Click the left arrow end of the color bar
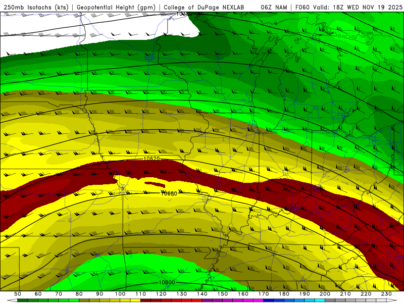404x303 pixels. (x=12, y=300)
